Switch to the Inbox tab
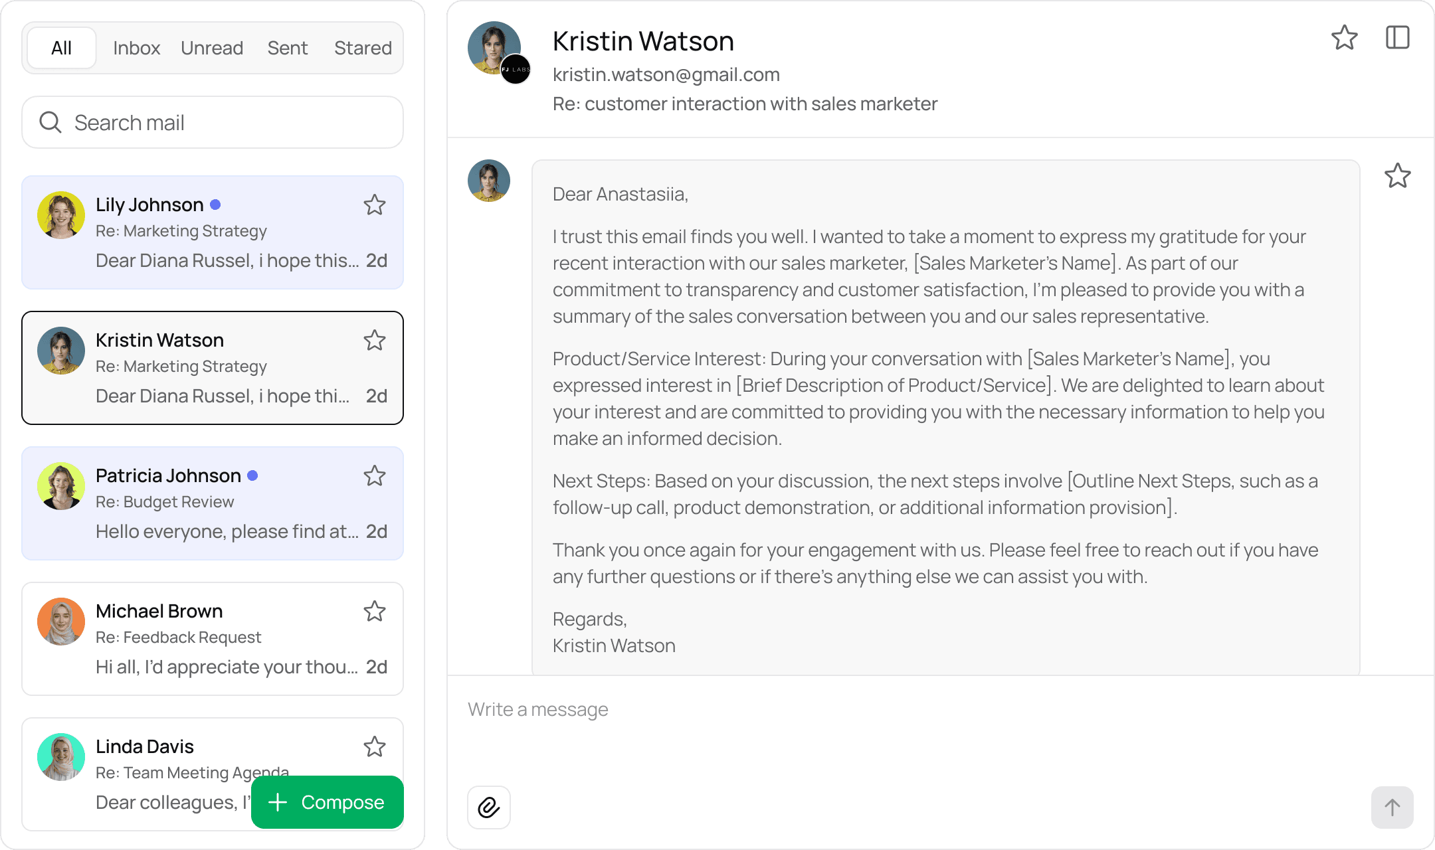Image resolution: width=1435 pixels, height=850 pixels. pyautogui.click(x=136, y=48)
